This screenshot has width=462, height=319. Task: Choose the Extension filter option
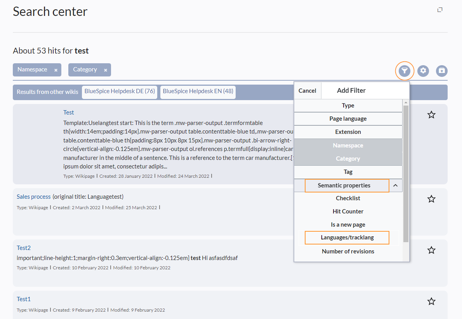(x=348, y=132)
